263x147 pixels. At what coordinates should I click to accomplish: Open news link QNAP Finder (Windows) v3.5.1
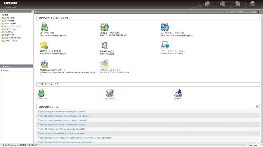pos(63,125)
